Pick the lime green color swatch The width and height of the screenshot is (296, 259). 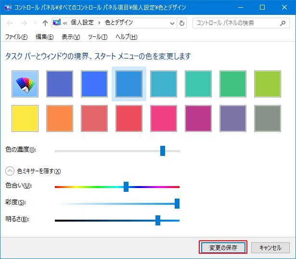tap(267, 84)
